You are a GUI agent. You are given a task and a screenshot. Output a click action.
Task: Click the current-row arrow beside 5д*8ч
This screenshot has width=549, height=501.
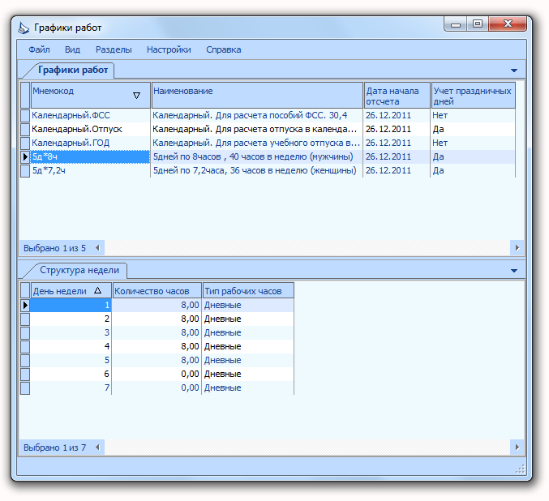[x=25, y=156]
